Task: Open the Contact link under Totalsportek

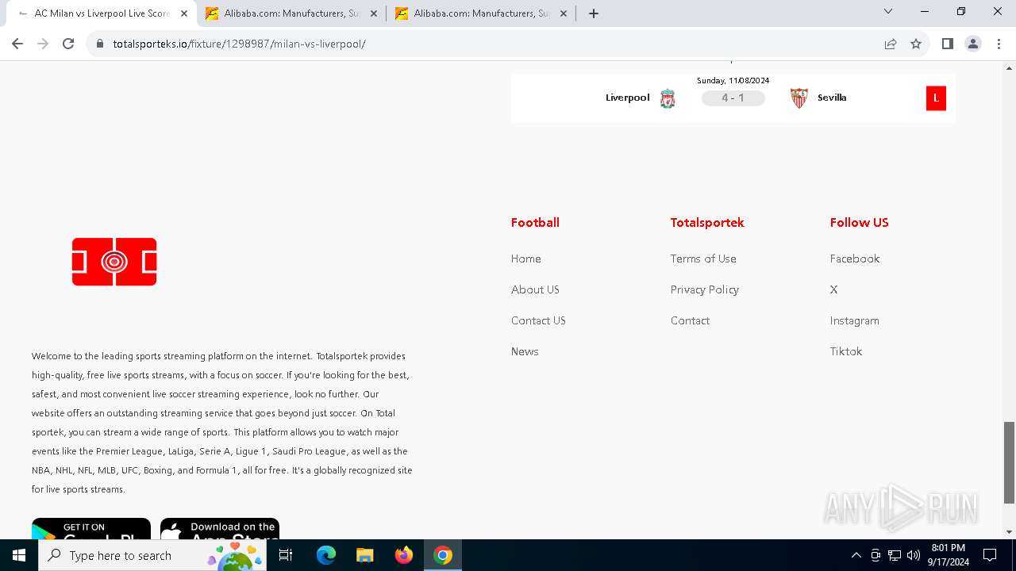Action: [x=691, y=320]
